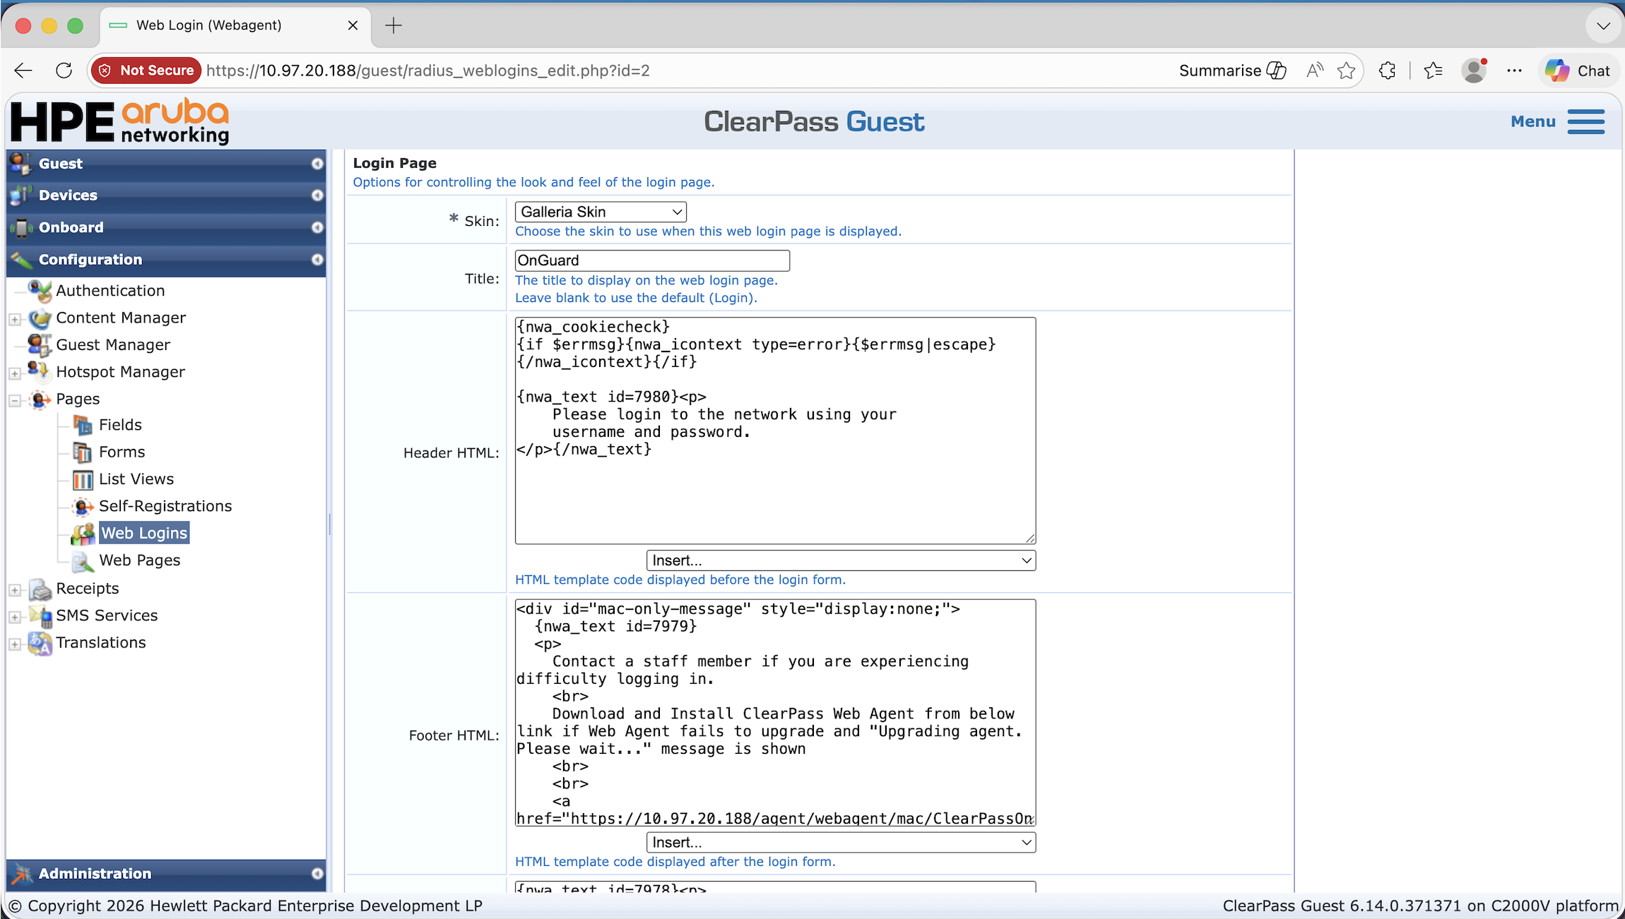This screenshot has width=1625, height=919.
Task: Click the Forms icon under Pages
Action: tap(83, 452)
